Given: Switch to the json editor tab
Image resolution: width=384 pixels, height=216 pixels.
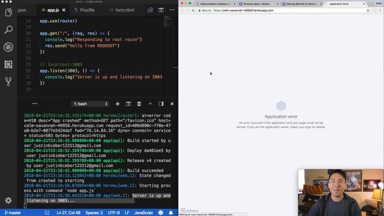Looking at the screenshot, I should [x=22, y=10].
